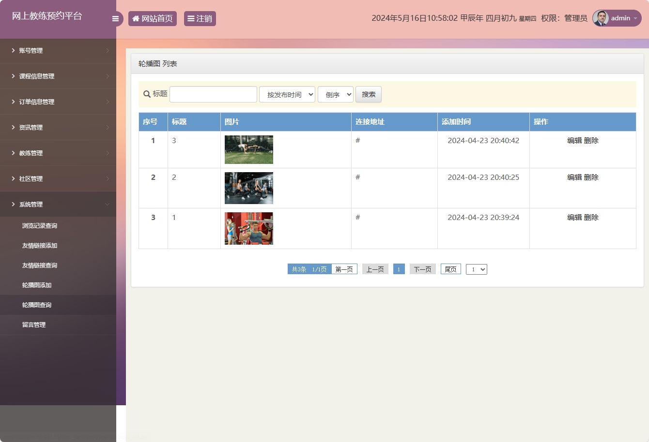Viewport: 649px width, 442px height.
Task: Open the 按发布时间 sort dropdown
Action: tap(287, 95)
